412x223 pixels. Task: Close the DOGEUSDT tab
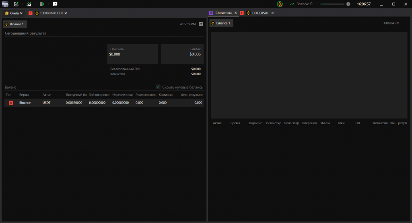(272, 13)
